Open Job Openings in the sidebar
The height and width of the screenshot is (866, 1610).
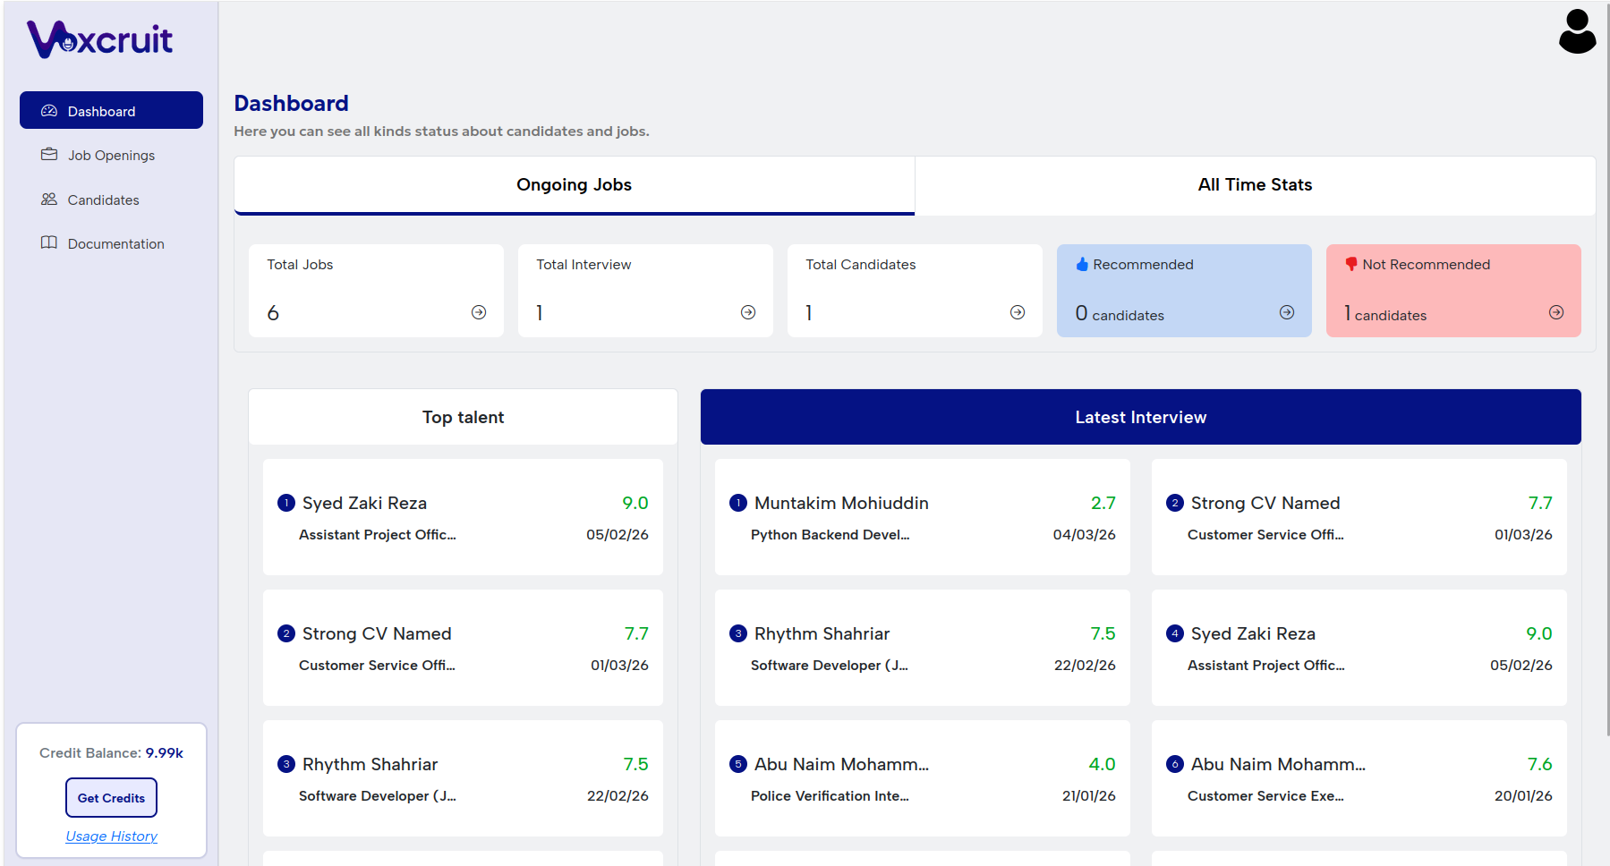[x=111, y=156]
